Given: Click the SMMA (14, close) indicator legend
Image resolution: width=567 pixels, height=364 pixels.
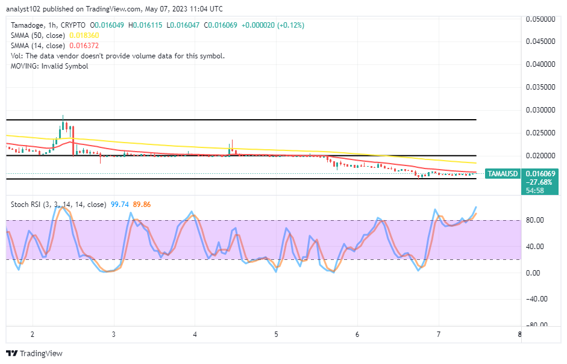Looking at the screenshot, I should click(38, 46).
